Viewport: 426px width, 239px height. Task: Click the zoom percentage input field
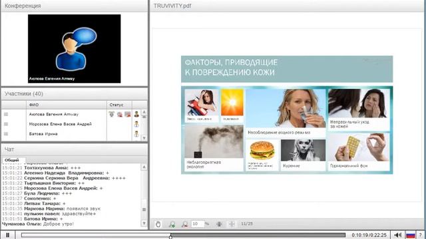pyautogui.click(x=198, y=224)
